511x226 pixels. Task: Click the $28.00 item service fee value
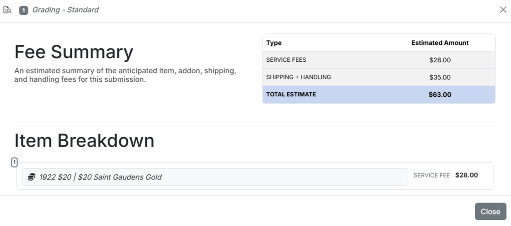click(x=467, y=175)
